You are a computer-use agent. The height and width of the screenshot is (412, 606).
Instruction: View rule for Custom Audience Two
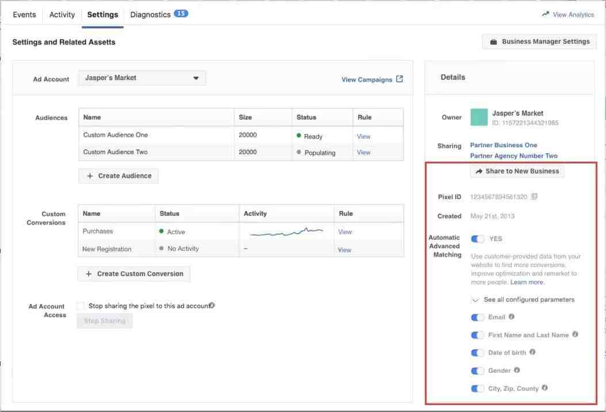point(364,152)
